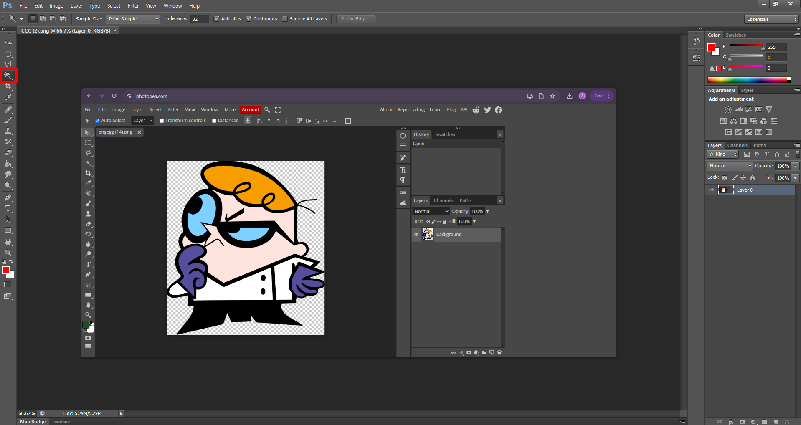Add a Levels adjustment

pyautogui.click(x=739, y=109)
